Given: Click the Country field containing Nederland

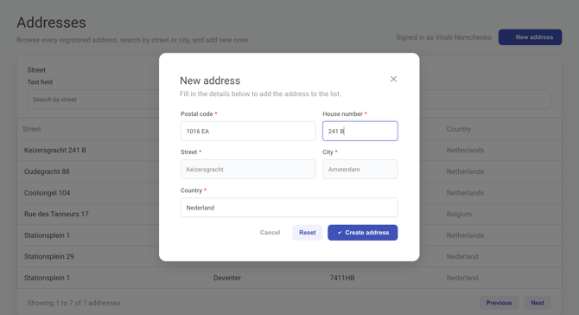Looking at the screenshot, I should click(289, 208).
